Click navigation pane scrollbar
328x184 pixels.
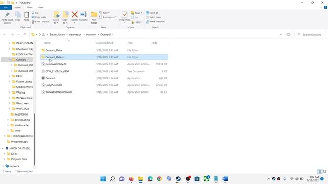[35, 139]
